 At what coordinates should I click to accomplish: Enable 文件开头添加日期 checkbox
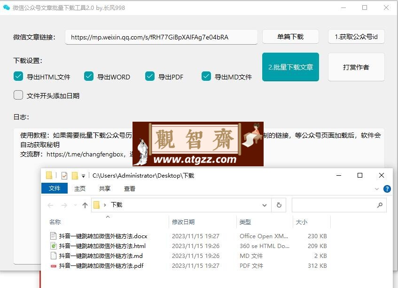click(x=18, y=95)
